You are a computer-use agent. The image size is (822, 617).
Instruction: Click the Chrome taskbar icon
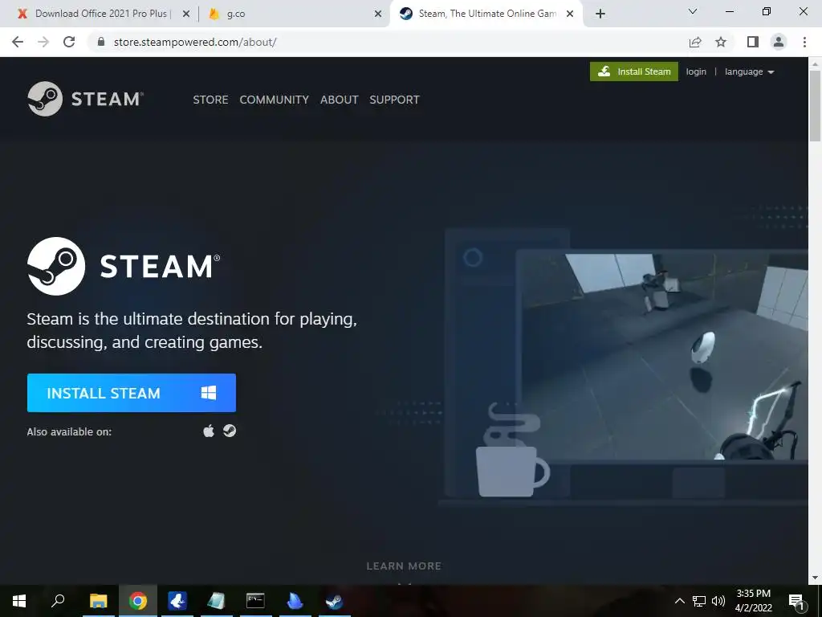click(138, 601)
